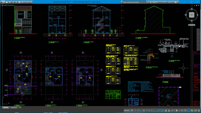Click the Save As icon in Quick Access
This screenshot has width=201, height=113.
[x=16, y=2]
